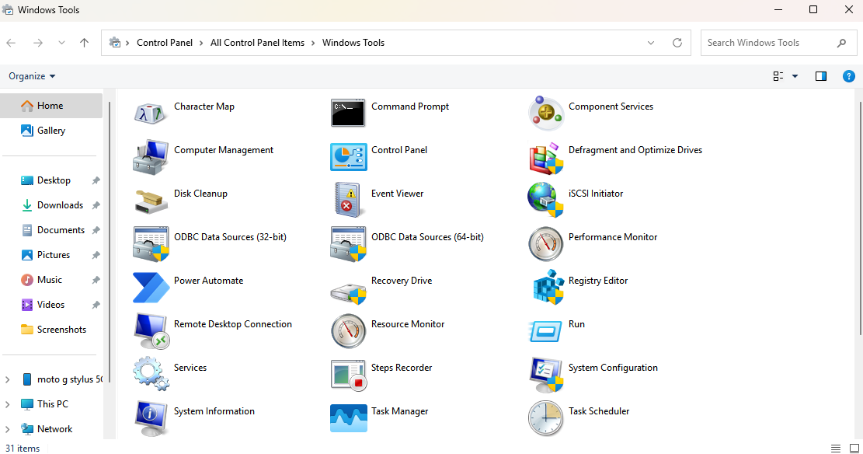Select the Task Scheduler icon
Viewport: 863px width, 454px height.
point(545,417)
